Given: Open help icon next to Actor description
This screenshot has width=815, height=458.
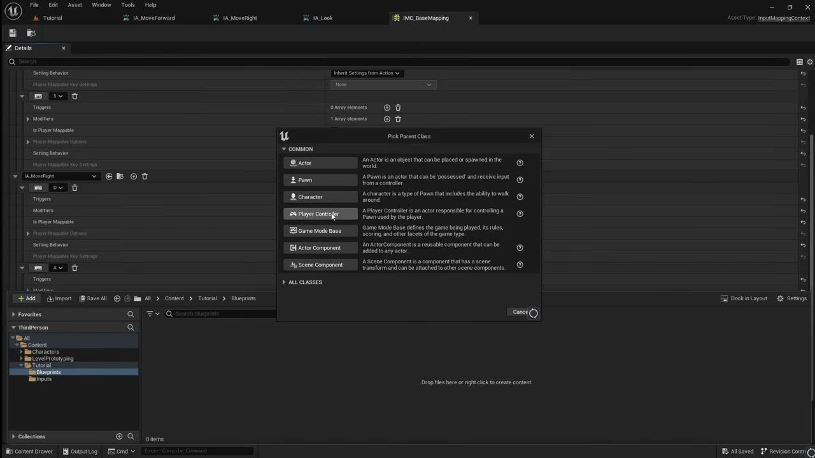Looking at the screenshot, I should pyautogui.click(x=520, y=163).
